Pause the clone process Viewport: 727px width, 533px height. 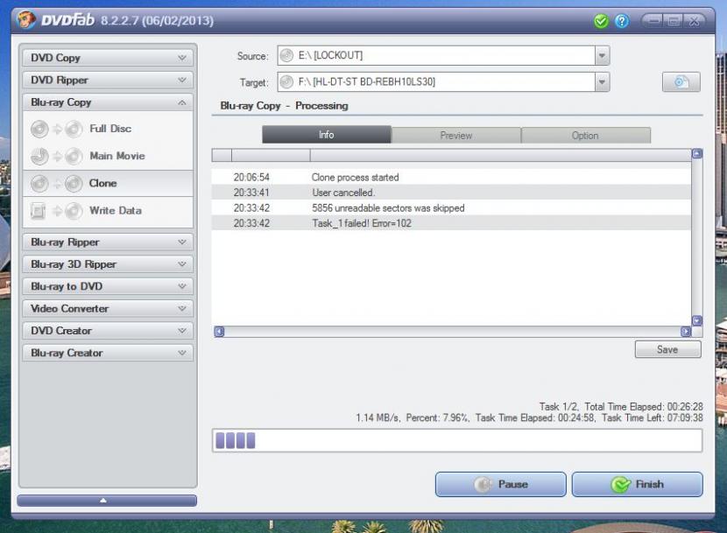tap(500, 484)
